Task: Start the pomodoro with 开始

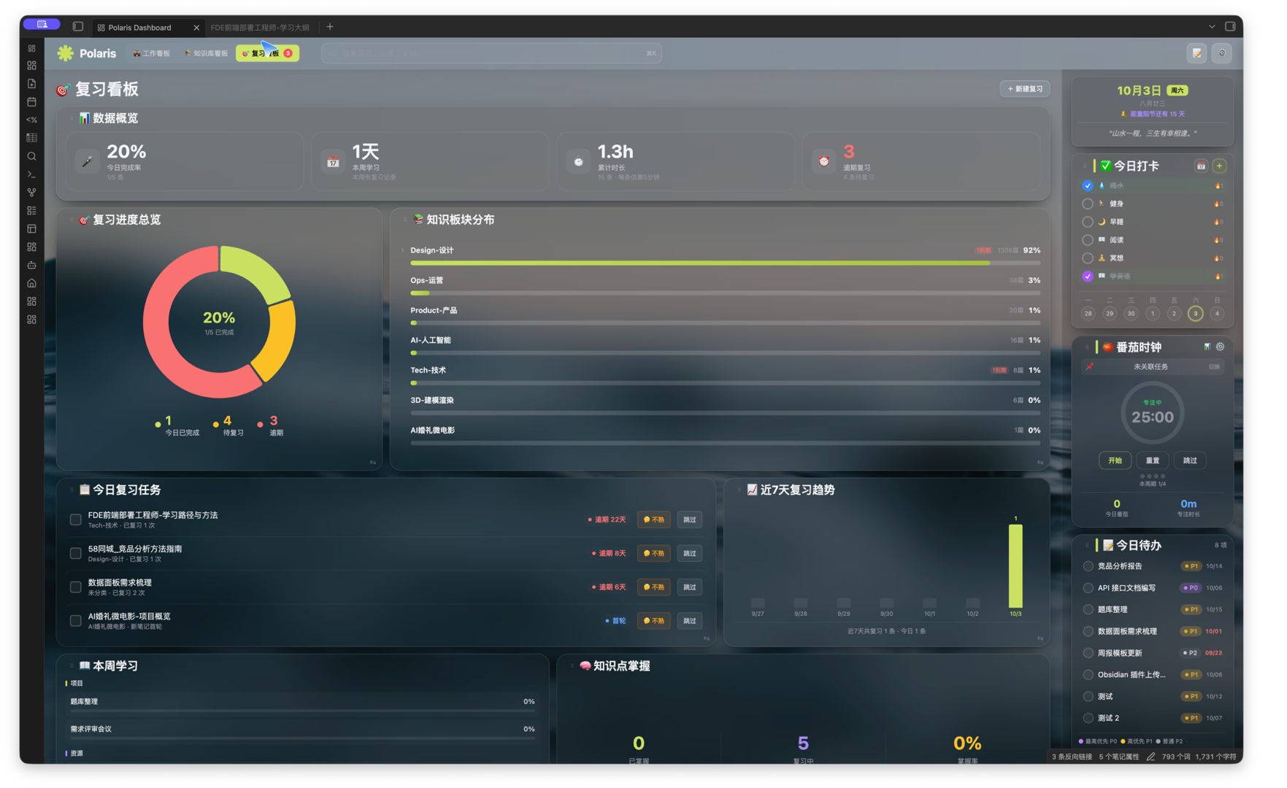Action: (x=1115, y=460)
